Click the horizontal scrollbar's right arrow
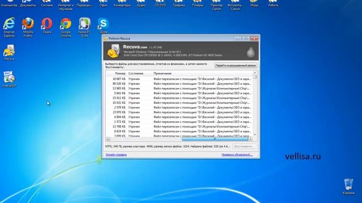362x203 pixels. tap(251, 139)
